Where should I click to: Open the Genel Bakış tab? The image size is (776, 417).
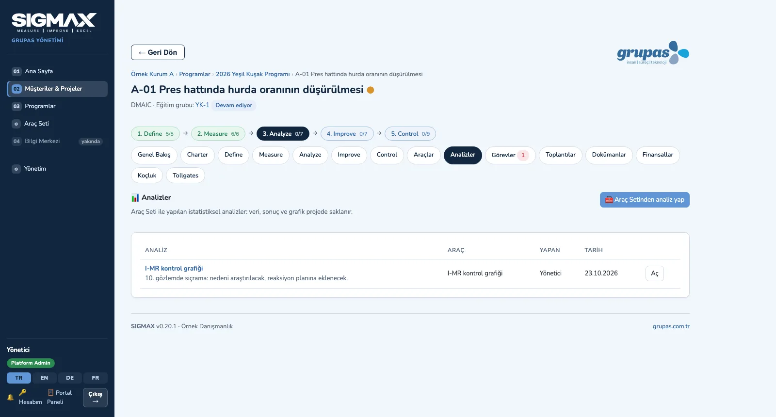pos(154,155)
